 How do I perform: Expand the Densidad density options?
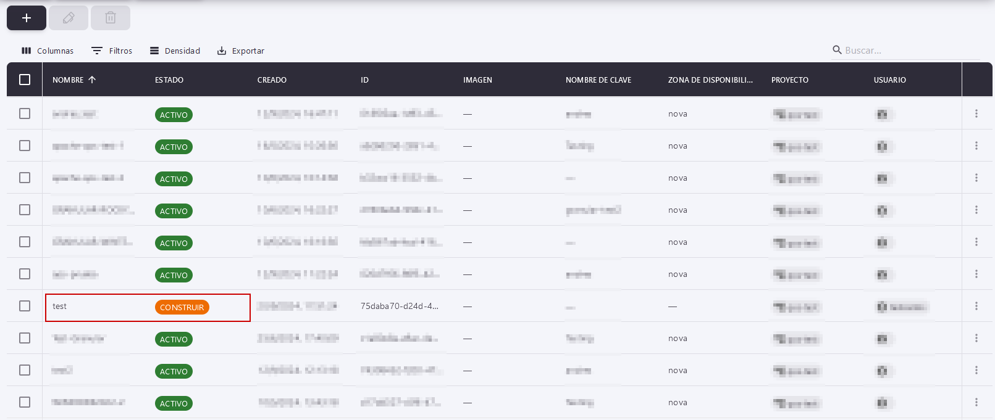point(175,51)
